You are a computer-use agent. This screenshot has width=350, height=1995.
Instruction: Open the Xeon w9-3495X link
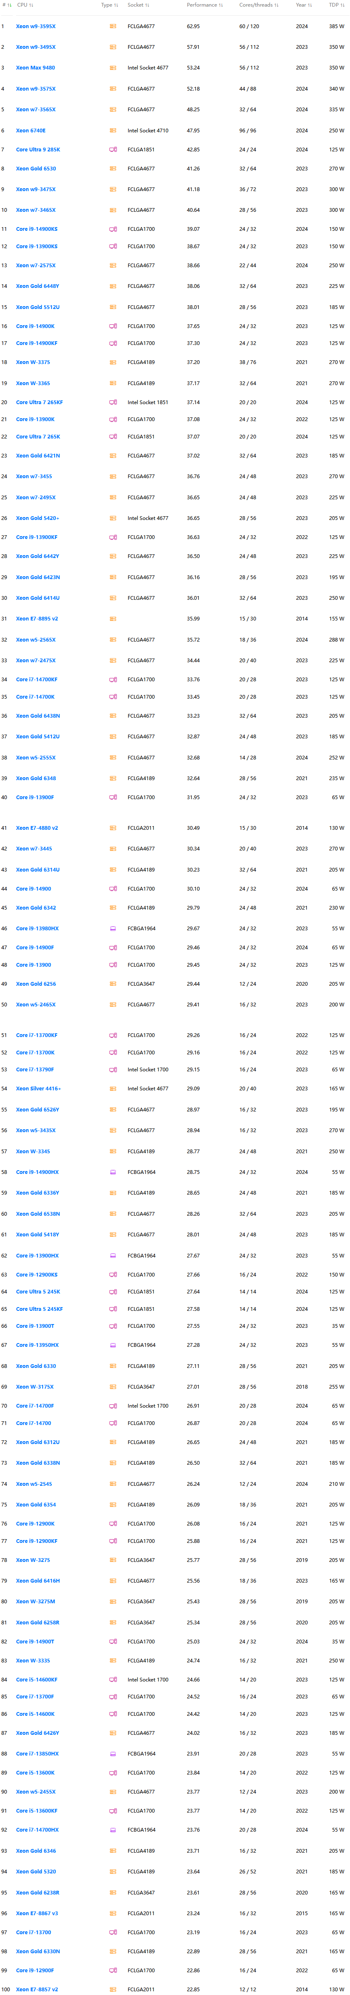click(x=36, y=47)
